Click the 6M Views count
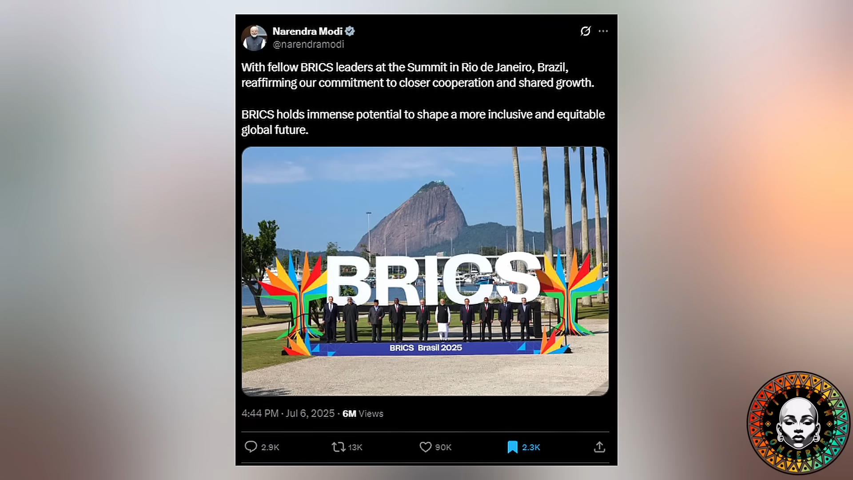This screenshot has width=853, height=480. point(363,413)
